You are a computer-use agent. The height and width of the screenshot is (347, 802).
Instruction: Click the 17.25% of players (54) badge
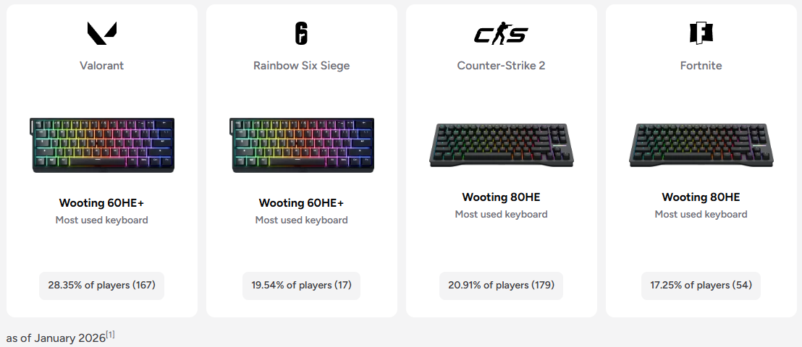point(701,286)
